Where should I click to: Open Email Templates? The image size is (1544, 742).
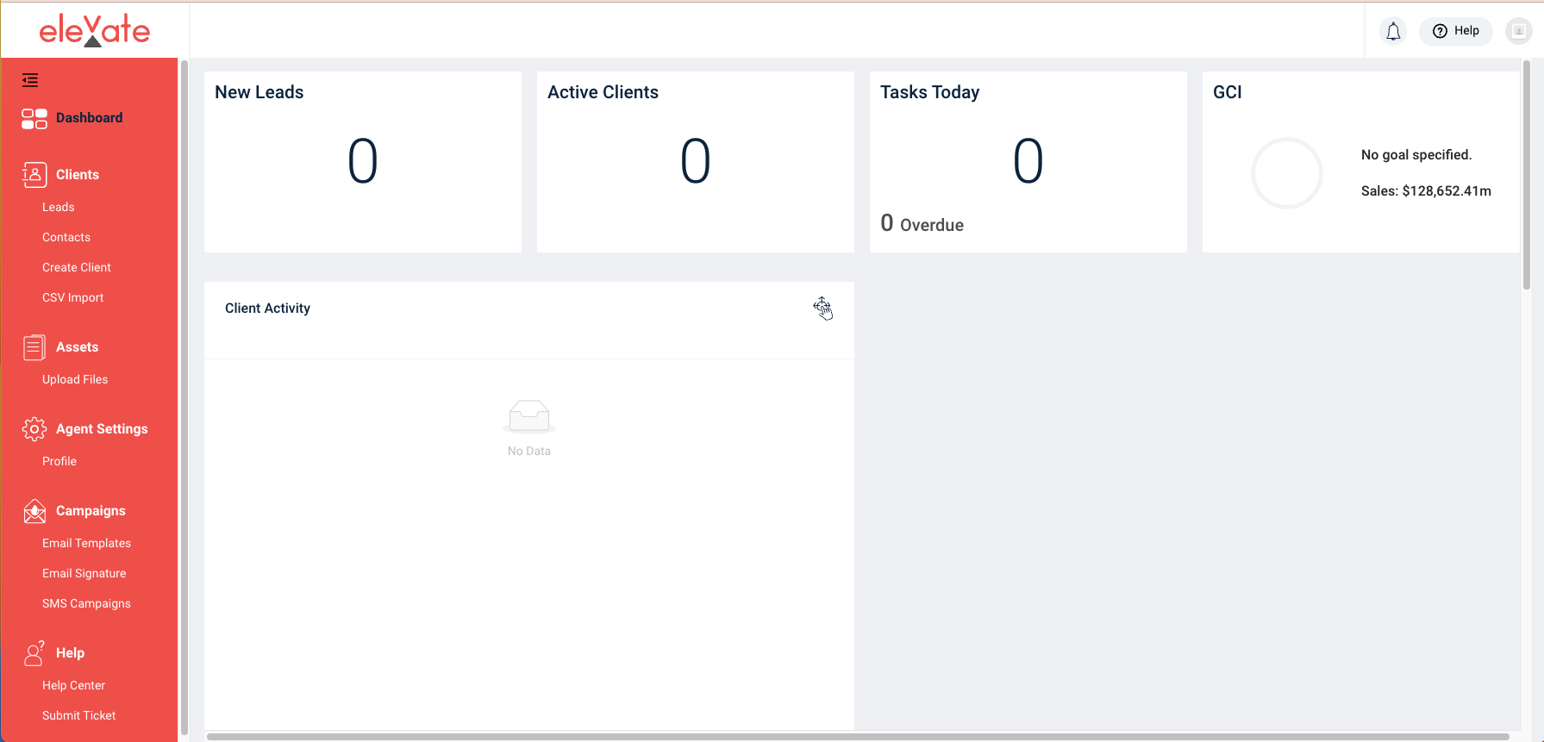tap(87, 544)
